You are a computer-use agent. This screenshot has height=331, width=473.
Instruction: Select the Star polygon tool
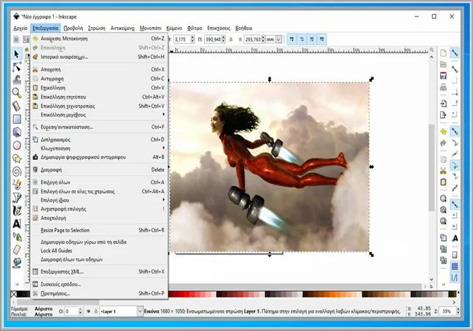pyautogui.click(x=17, y=159)
